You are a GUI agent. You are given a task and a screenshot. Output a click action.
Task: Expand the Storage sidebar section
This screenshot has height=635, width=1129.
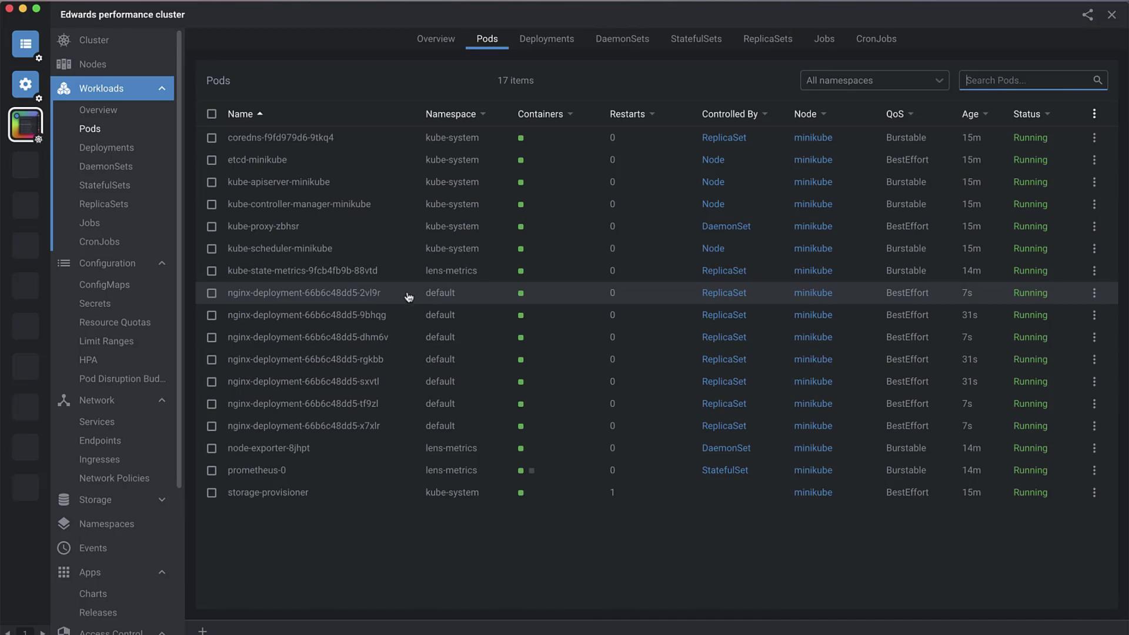coord(162,500)
